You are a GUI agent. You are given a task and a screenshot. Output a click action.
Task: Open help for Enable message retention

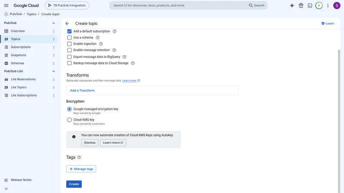pyautogui.click(x=114, y=50)
